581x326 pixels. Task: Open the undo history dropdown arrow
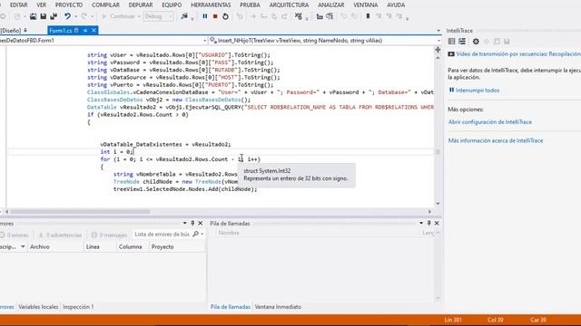(x=75, y=16)
